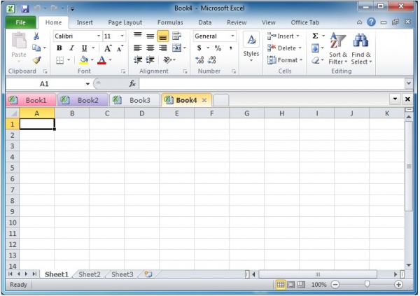The height and width of the screenshot is (296, 420).
Task: Click the Insert Function fx button
Action: (132, 84)
